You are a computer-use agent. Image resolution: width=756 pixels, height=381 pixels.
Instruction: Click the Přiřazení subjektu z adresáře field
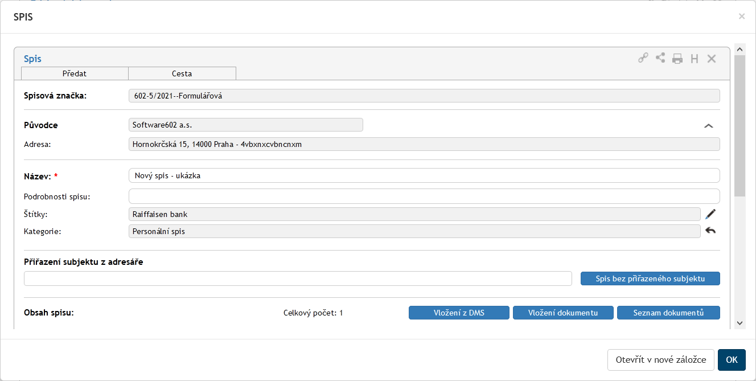pyautogui.click(x=298, y=278)
